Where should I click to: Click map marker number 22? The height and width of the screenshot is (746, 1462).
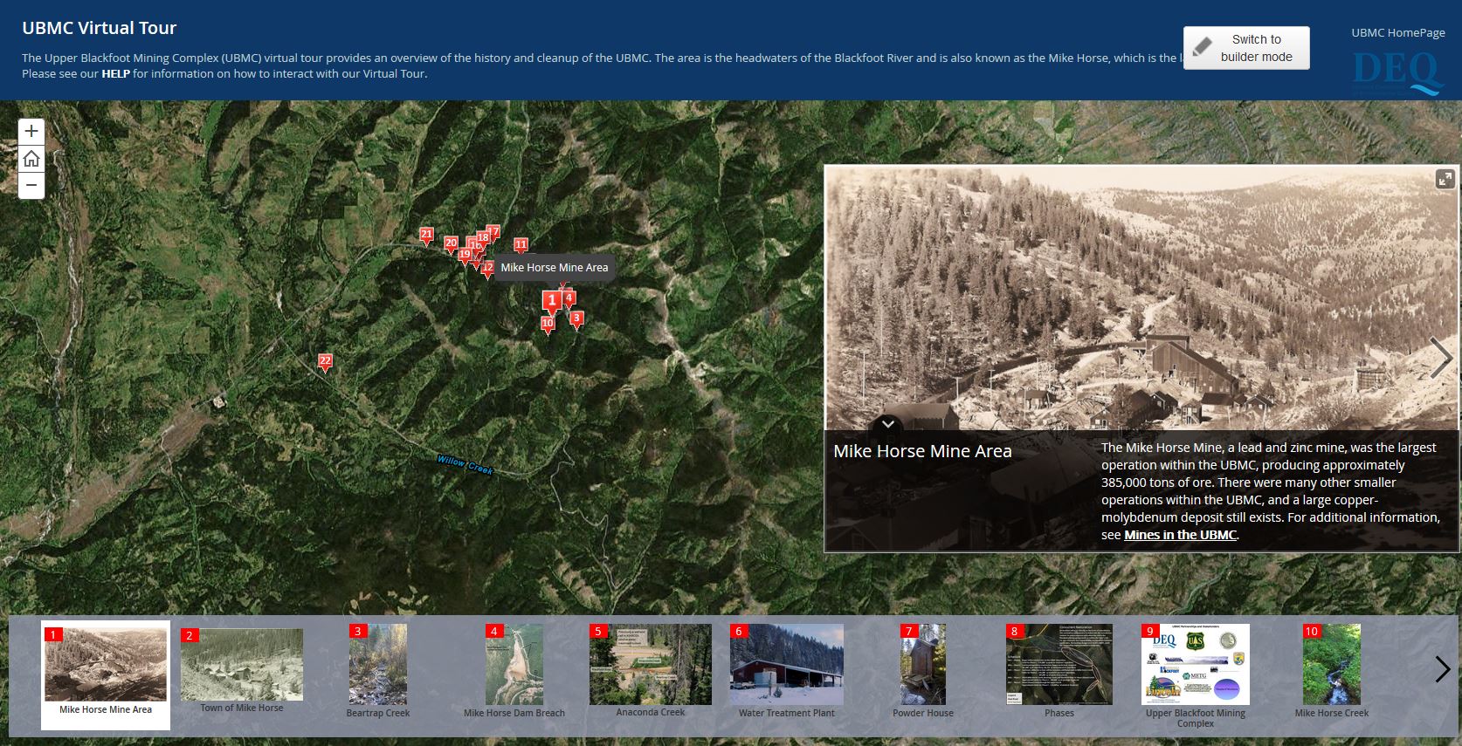coord(325,361)
